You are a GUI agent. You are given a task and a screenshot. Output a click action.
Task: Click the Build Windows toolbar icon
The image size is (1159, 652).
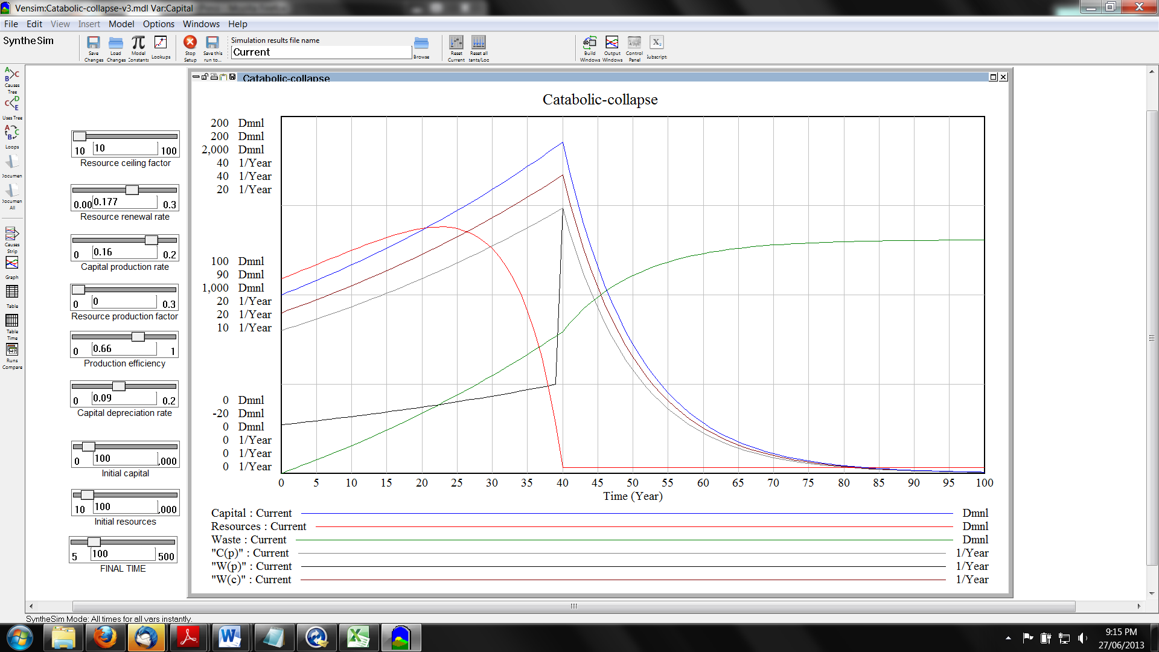pos(590,43)
